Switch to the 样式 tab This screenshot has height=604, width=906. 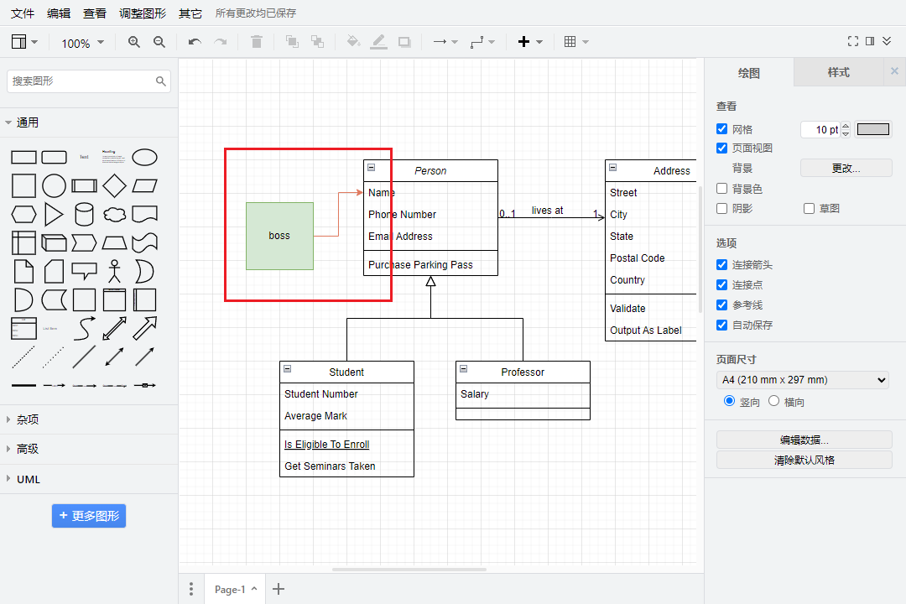click(x=838, y=72)
